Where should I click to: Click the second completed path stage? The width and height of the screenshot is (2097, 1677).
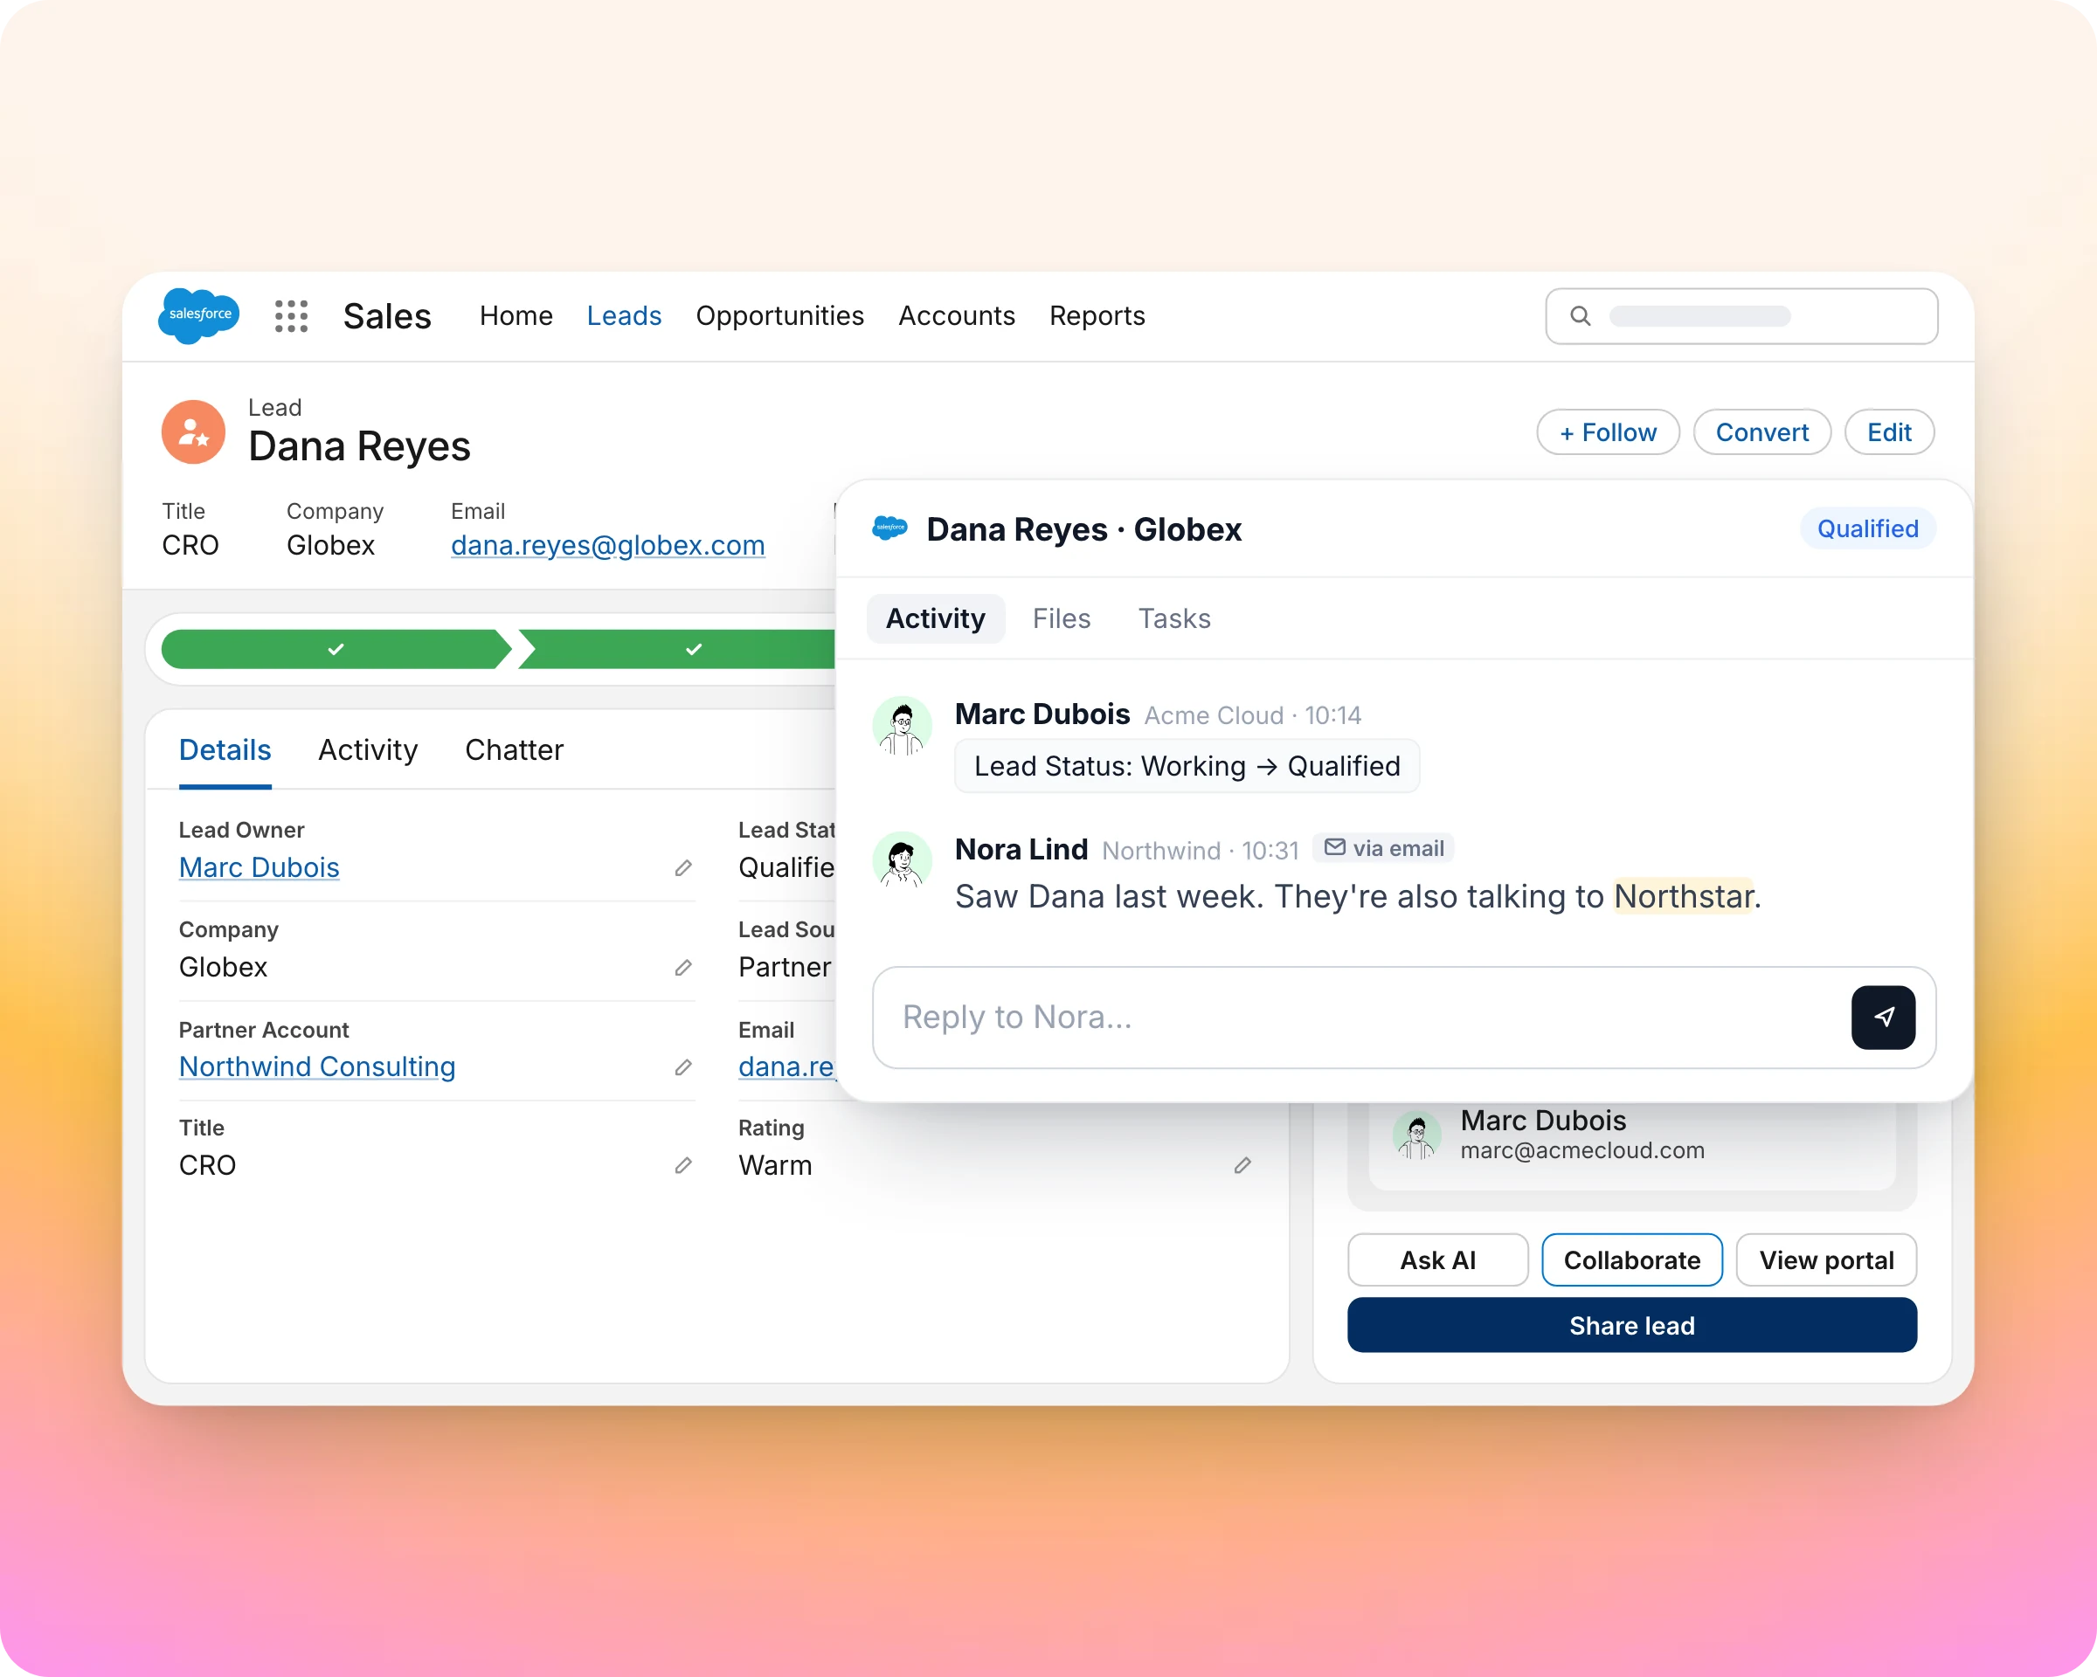pos(678,648)
